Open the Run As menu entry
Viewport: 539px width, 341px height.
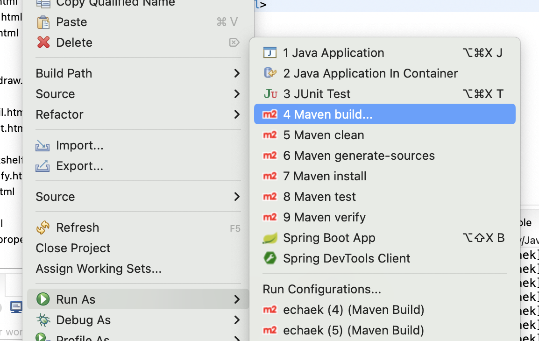(138, 299)
